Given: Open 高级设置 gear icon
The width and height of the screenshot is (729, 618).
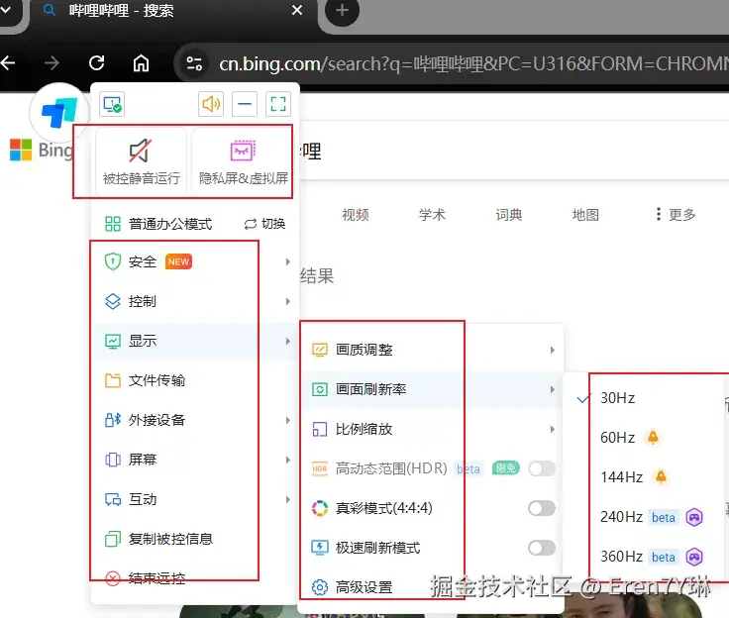Looking at the screenshot, I should pyautogui.click(x=320, y=587).
